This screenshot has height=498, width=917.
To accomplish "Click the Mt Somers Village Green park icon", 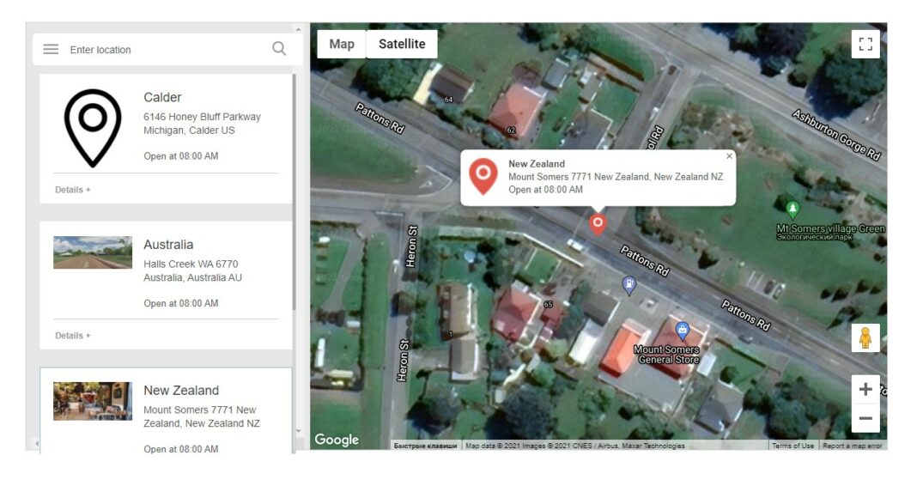I will (x=793, y=209).
